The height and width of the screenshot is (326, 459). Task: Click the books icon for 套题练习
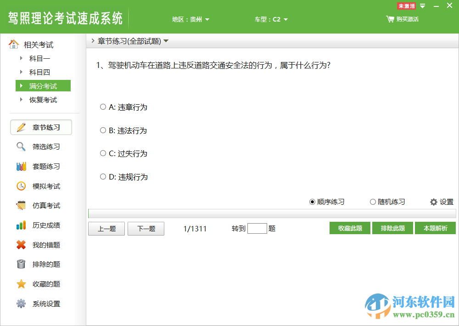[21, 166]
